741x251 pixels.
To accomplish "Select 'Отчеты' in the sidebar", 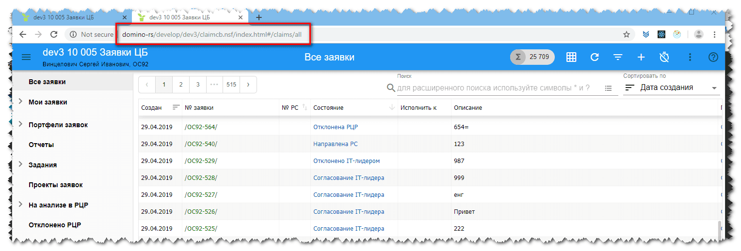I will coord(41,145).
